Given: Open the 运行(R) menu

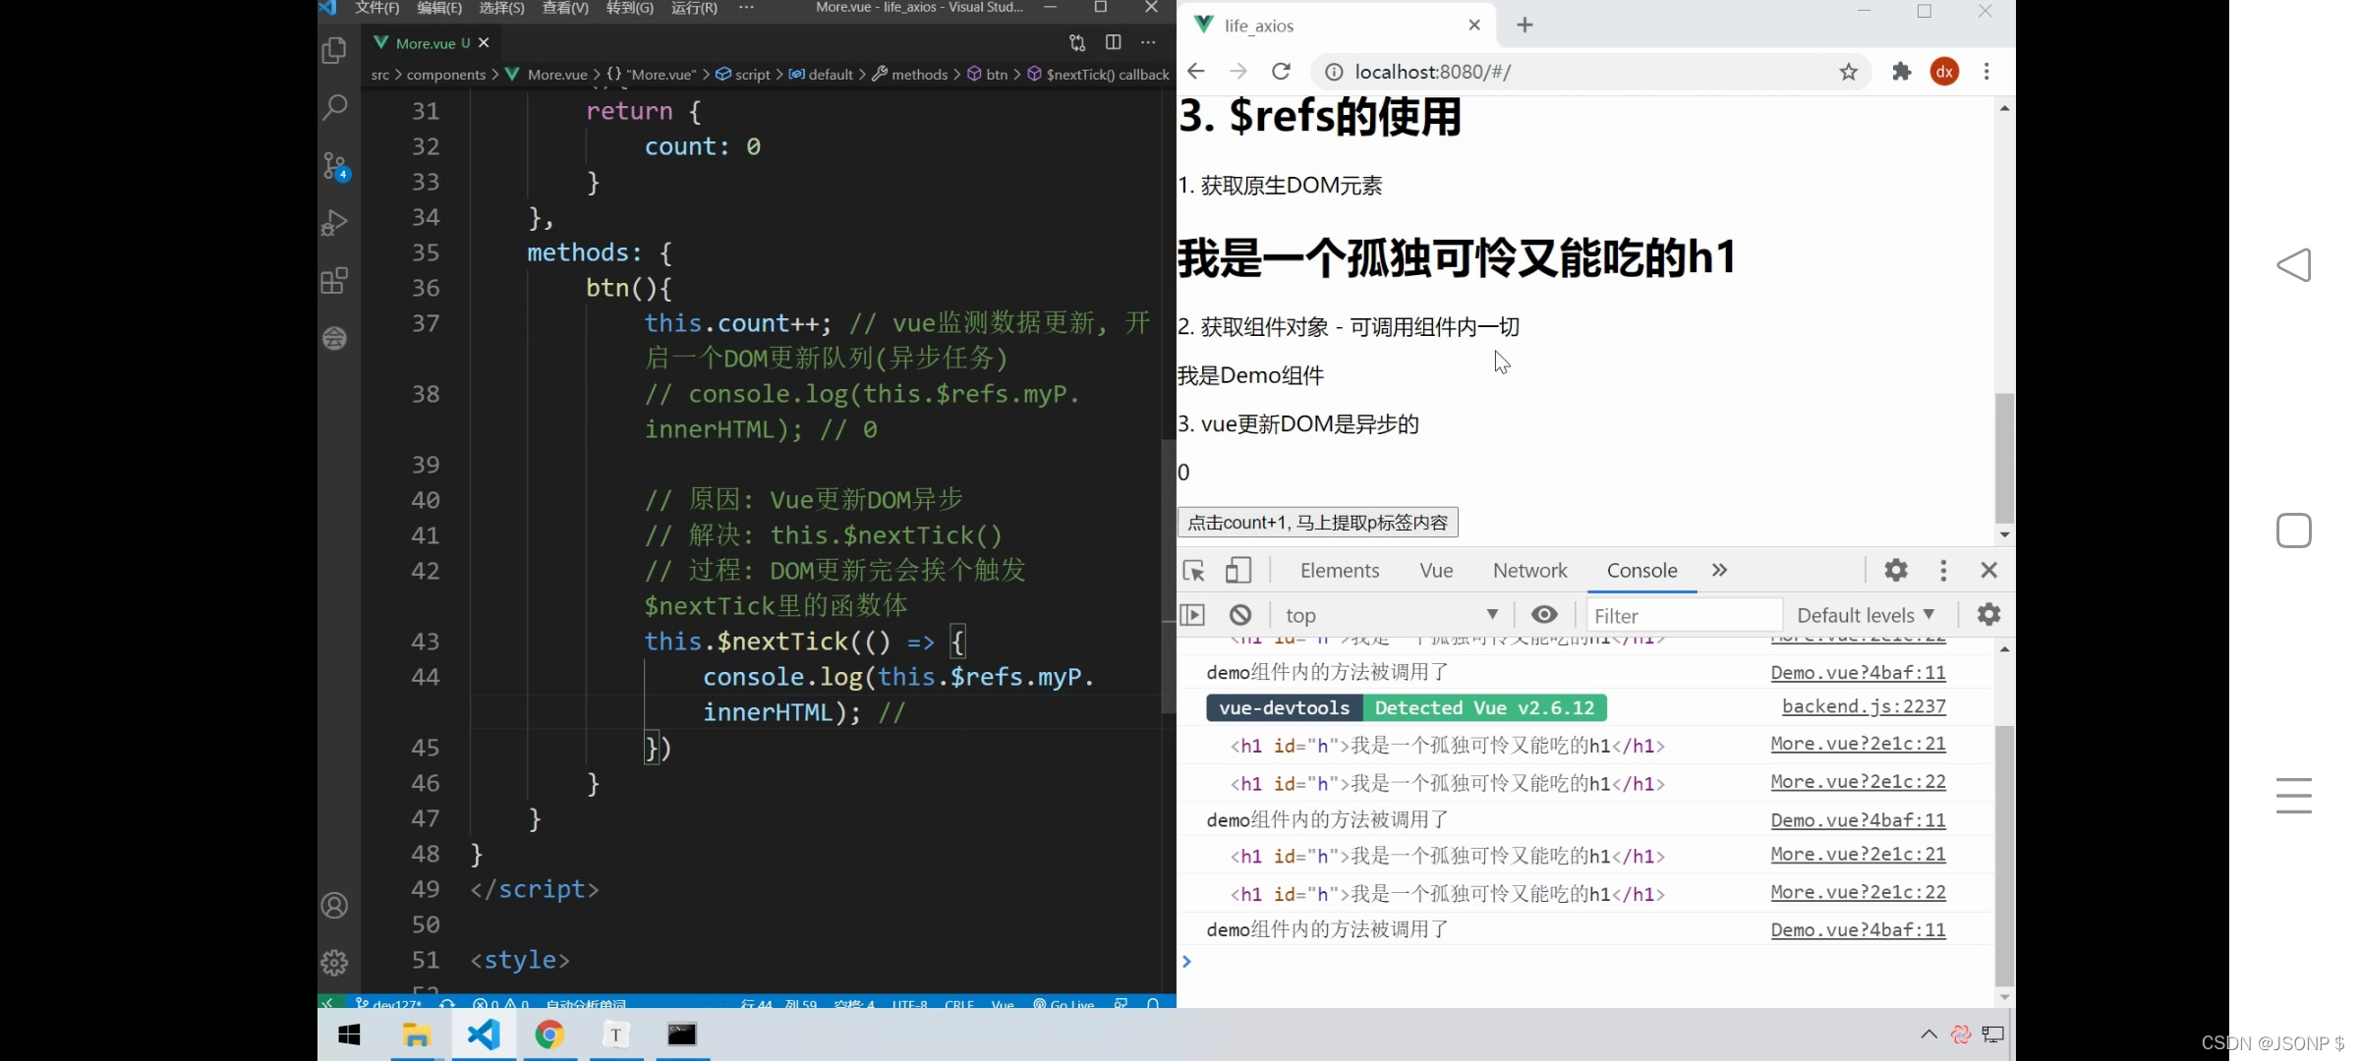Looking at the screenshot, I should (x=694, y=8).
